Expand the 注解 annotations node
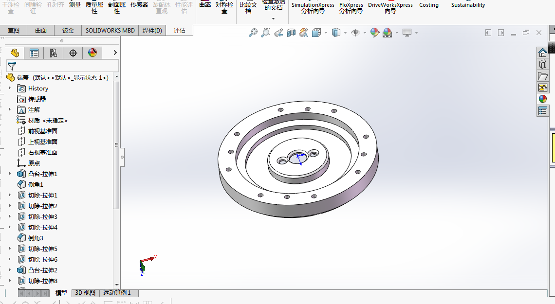 tap(10, 109)
